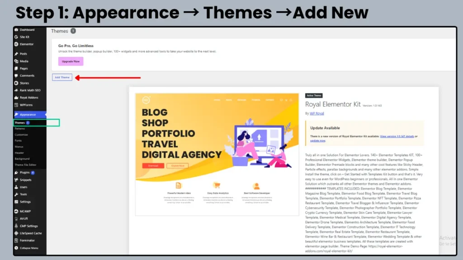This screenshot has width=463, height=260.
Task: Click the Snippets scissors icon
Action: (x=16, y=180)
